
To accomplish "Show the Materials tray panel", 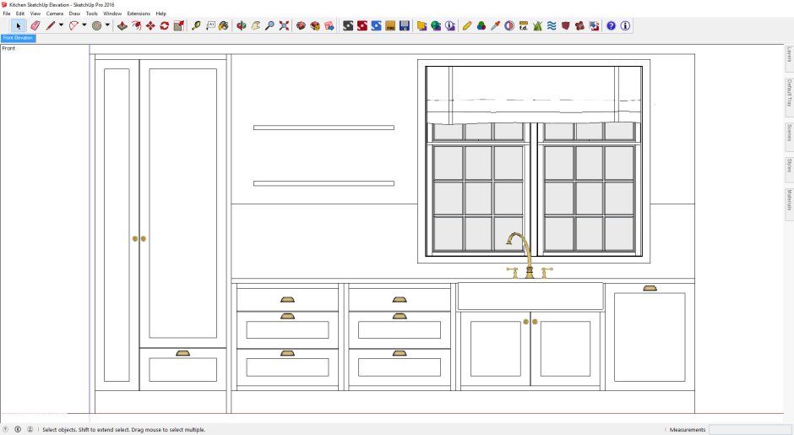I will pos(789,200).
